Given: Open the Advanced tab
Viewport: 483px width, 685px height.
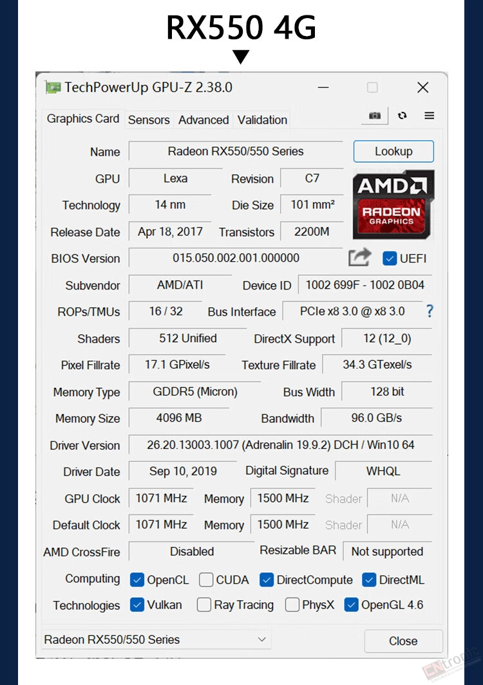Looking at the screenshot, I should coord(204,120).
